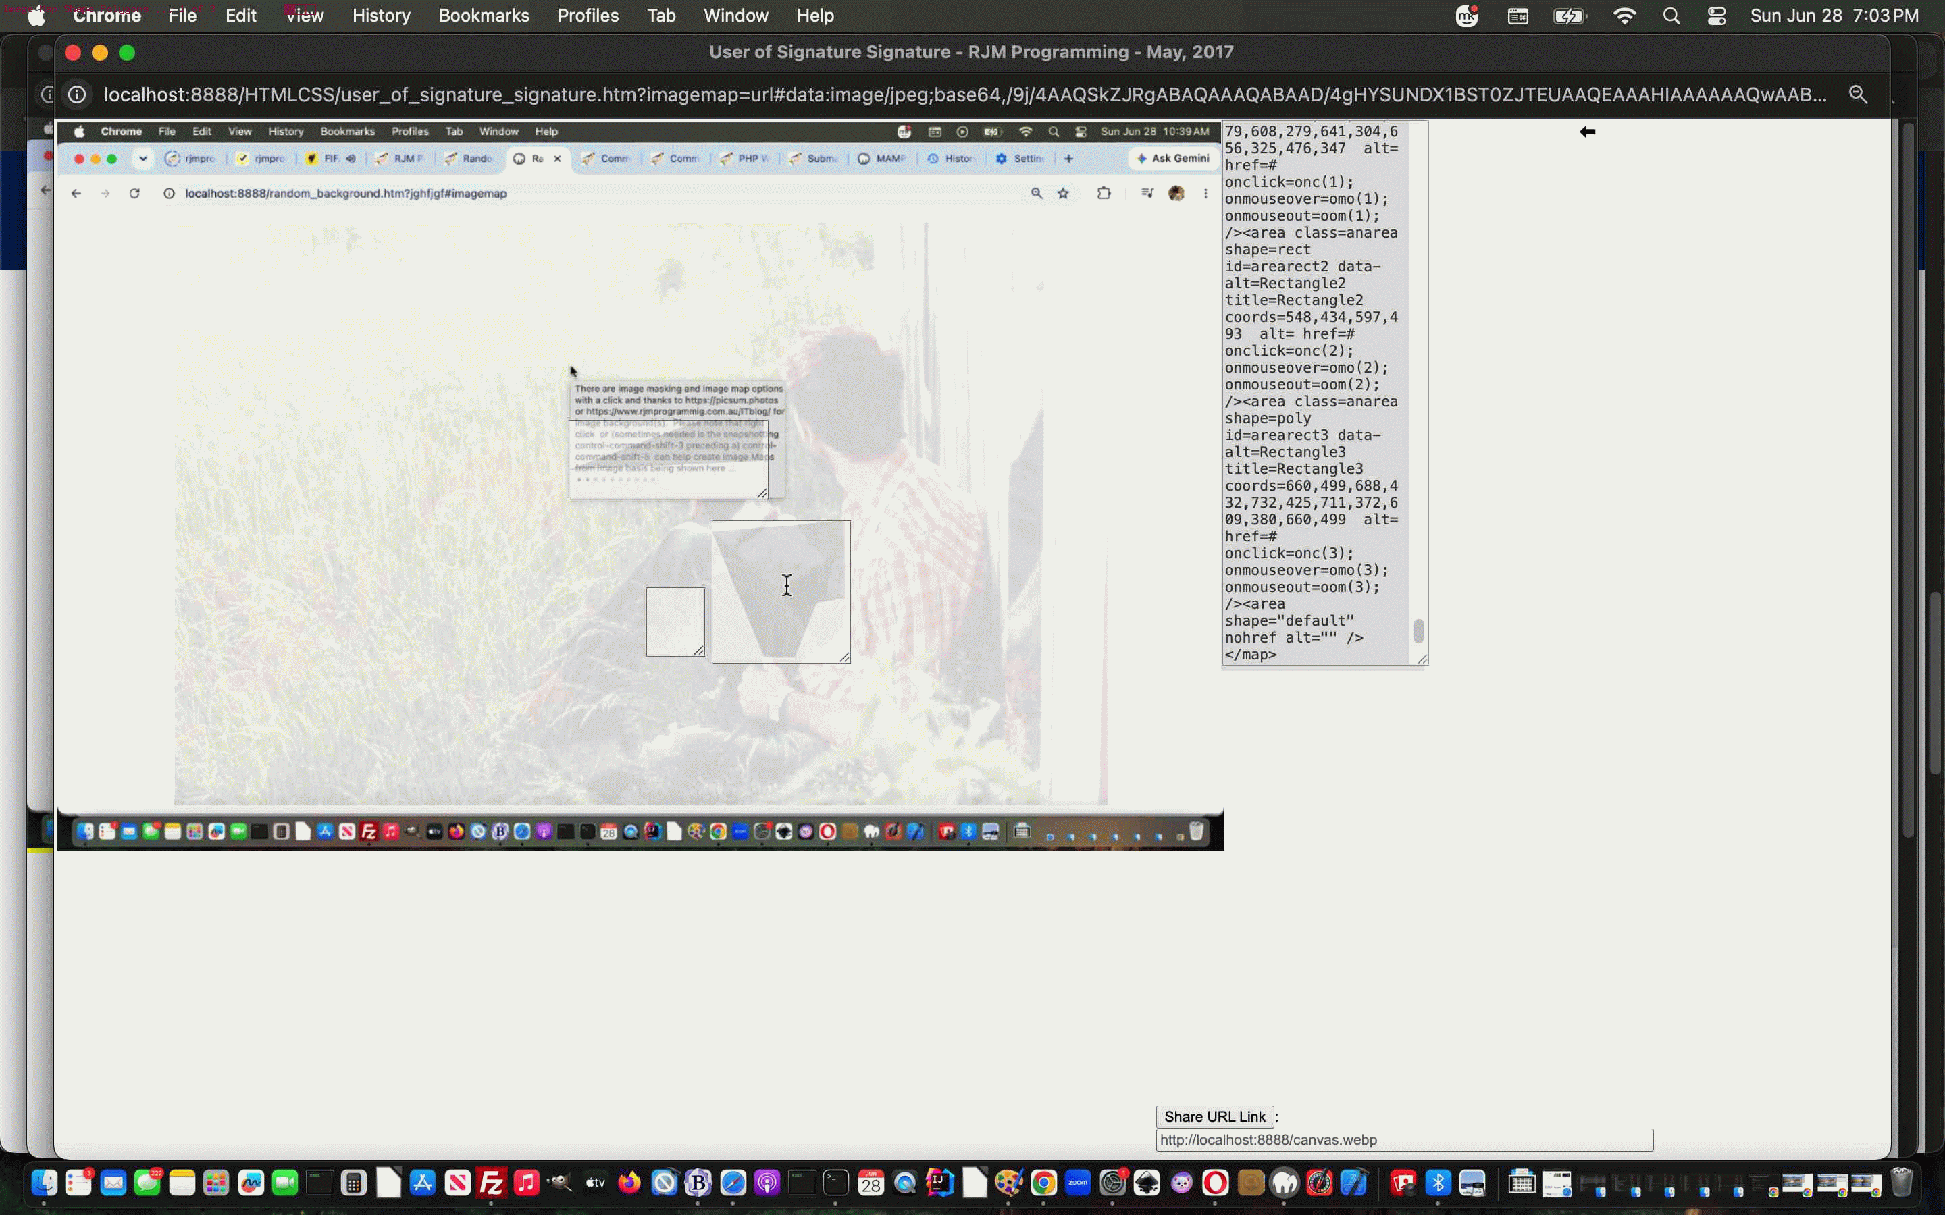Open the Tab menu
Image resolution: width=1945 pixels, height=1215 pixels.
(x=661, y=16)
